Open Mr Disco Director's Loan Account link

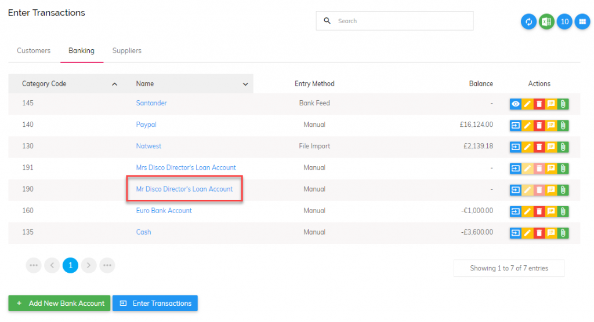pos(184,189)
